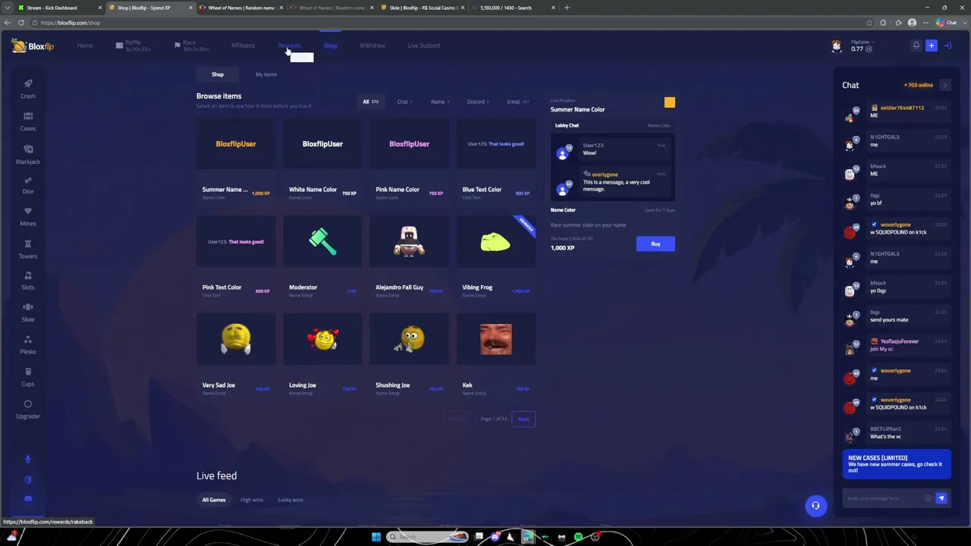
Task: Open the Towers game
Action: [28, 249]
